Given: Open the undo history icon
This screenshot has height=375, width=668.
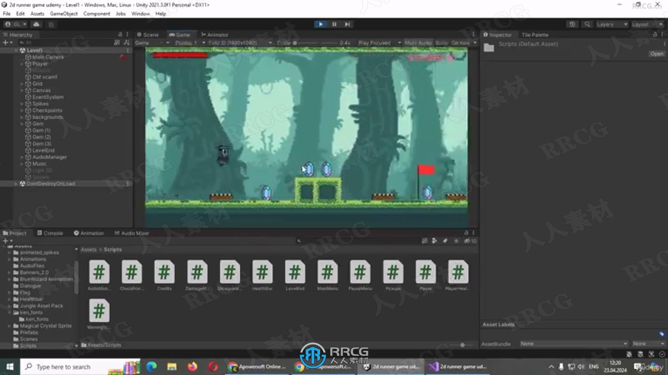Looking at the screenshot, I should [572, 24].
